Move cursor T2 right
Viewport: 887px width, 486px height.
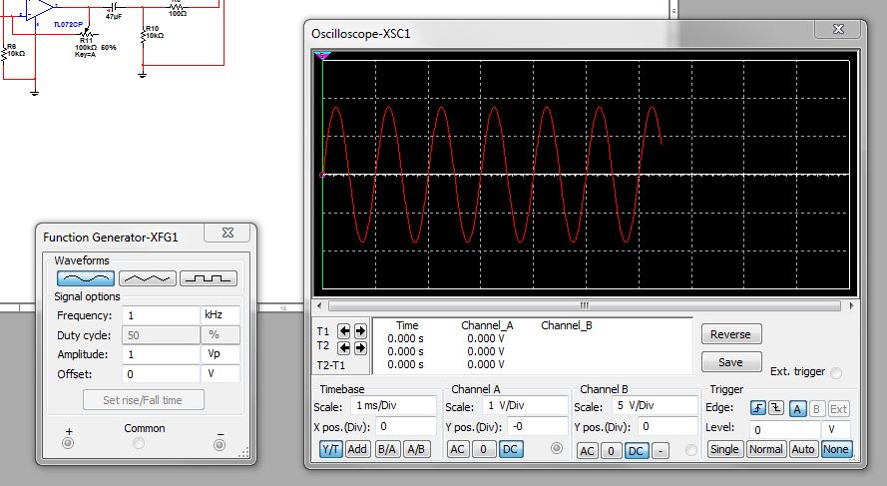(x=360, y=348)
